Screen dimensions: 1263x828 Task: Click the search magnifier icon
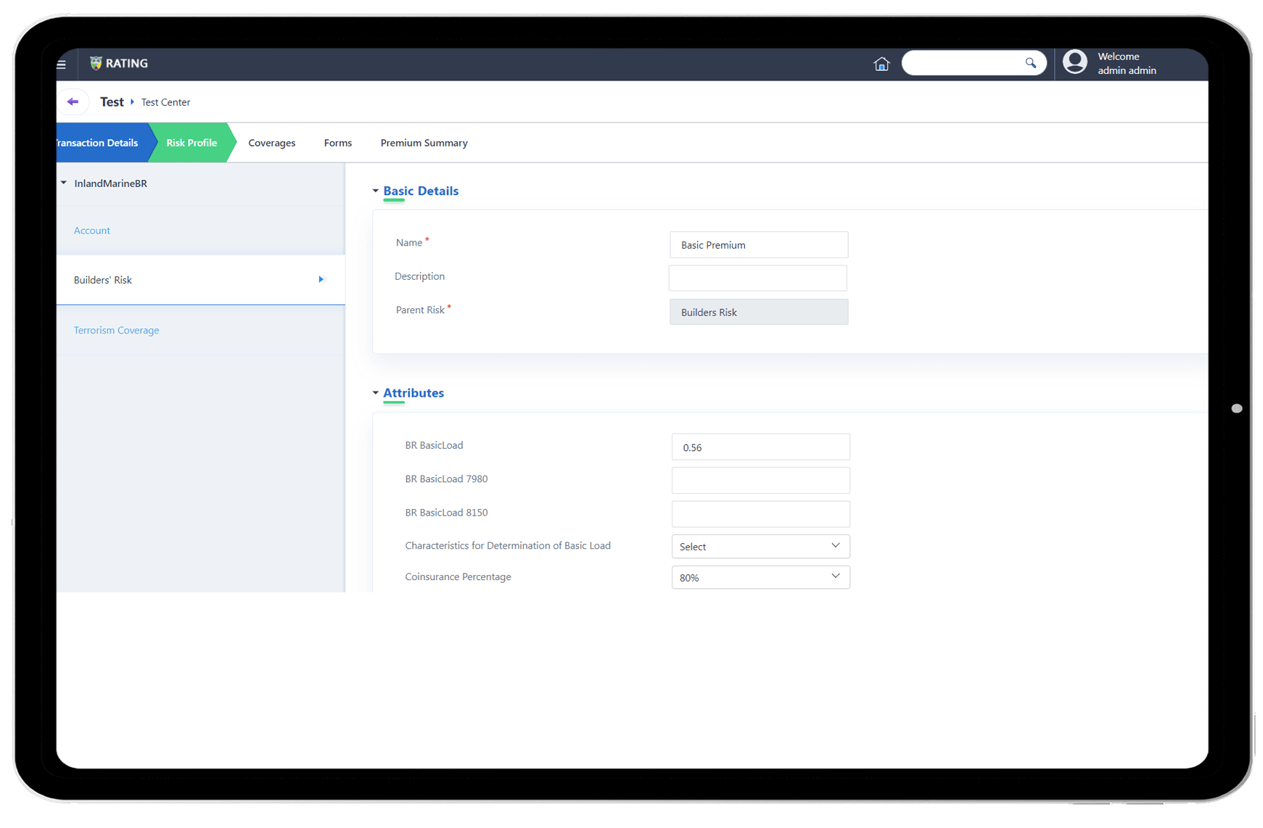[x=1030, y=63]
